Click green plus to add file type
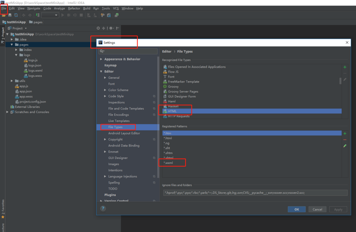 point(345,67)
